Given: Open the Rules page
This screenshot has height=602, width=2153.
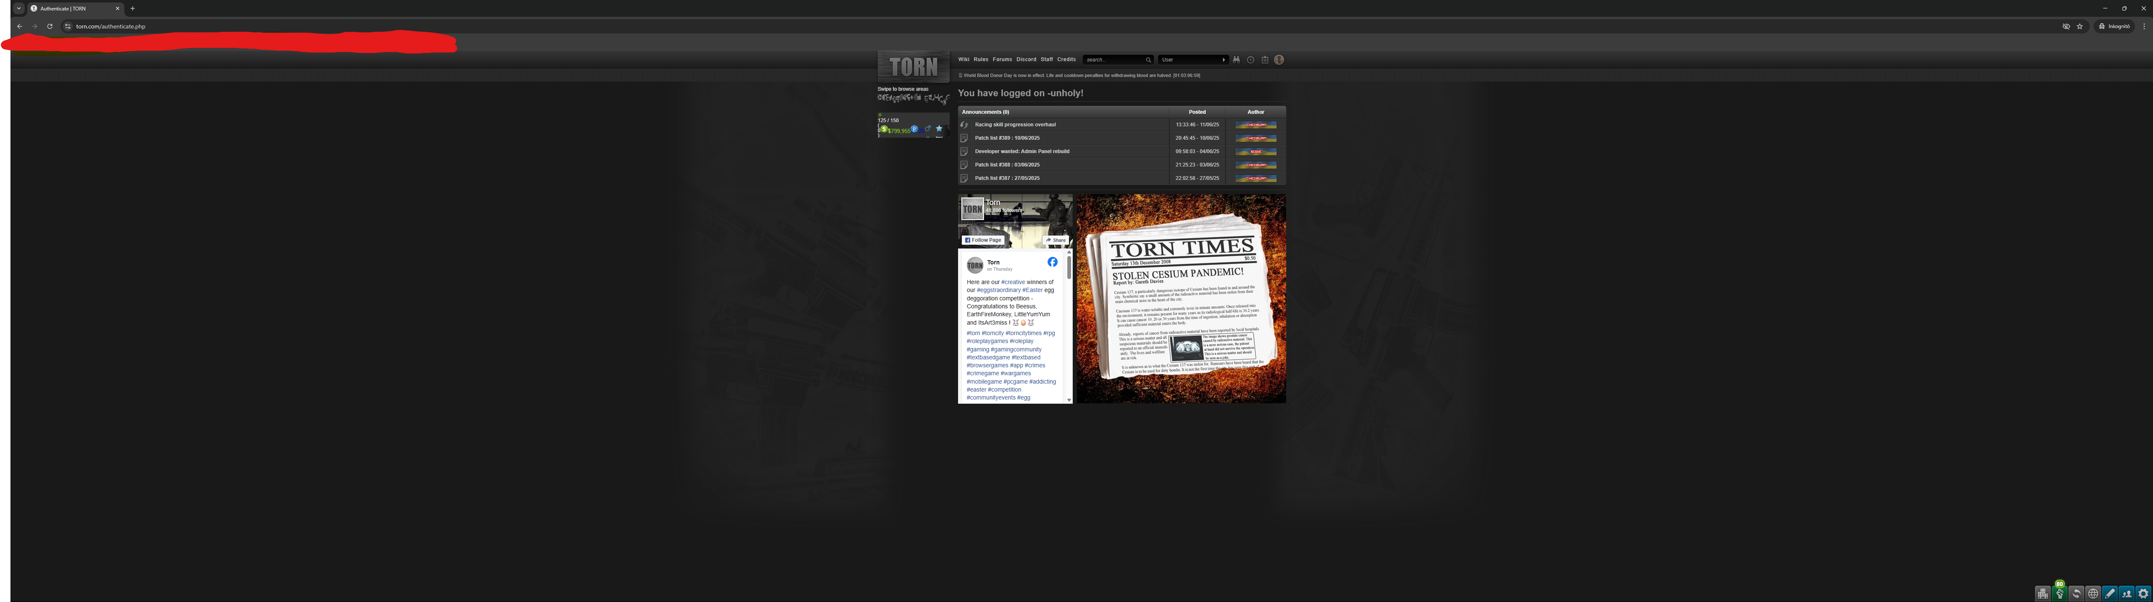Looking at the screenshot, I should [x=981, y=59].
